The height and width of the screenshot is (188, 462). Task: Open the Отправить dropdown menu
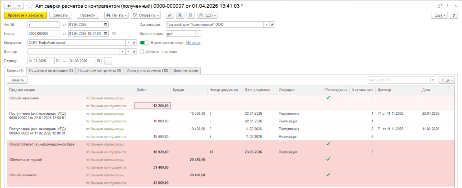coord(143,15)
